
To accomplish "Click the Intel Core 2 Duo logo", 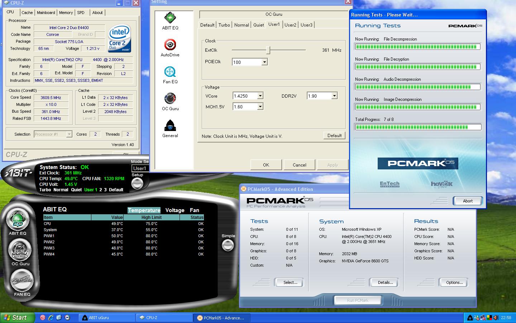I will coord(119,38).
